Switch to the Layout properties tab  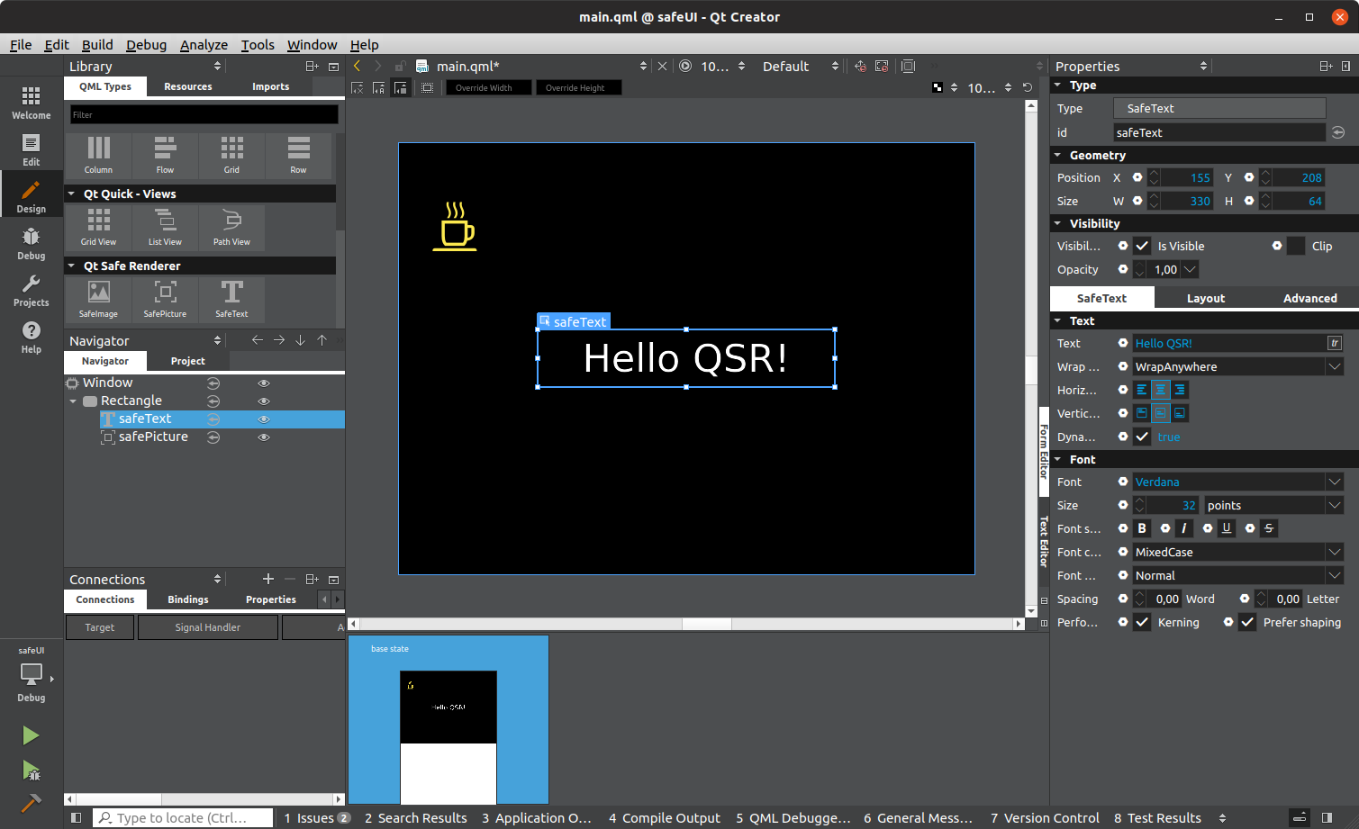1205,298
